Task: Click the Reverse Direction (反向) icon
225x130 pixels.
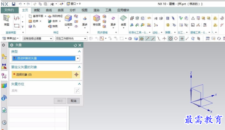Action: pyautogui.click(x=77, y=91)
